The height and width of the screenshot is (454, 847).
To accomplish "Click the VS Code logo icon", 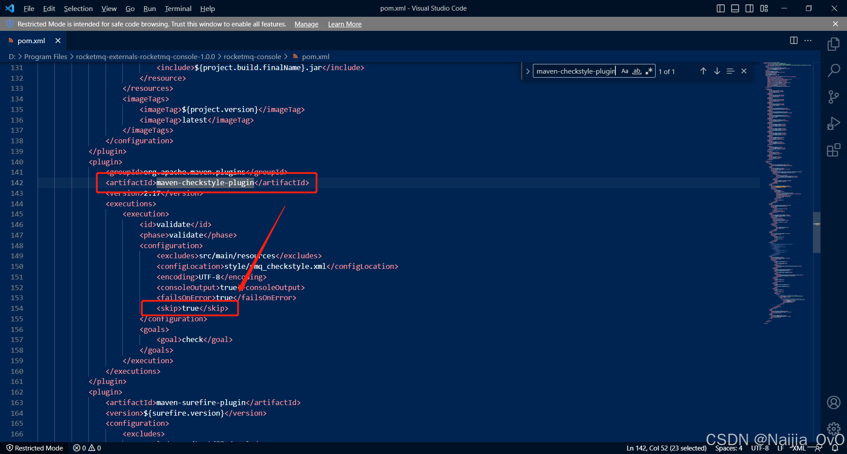I will [10, 8].
